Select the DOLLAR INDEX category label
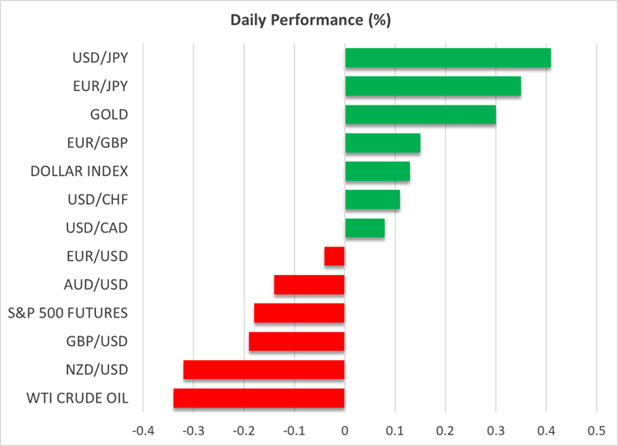The image size is (618, 446). 79,172
